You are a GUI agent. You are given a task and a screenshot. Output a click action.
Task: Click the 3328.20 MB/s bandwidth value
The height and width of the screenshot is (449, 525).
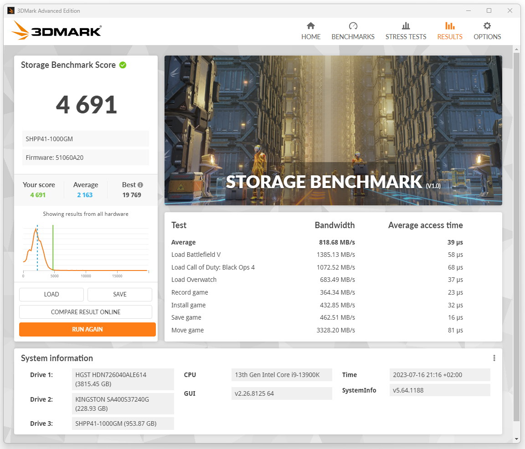(336, 330)
